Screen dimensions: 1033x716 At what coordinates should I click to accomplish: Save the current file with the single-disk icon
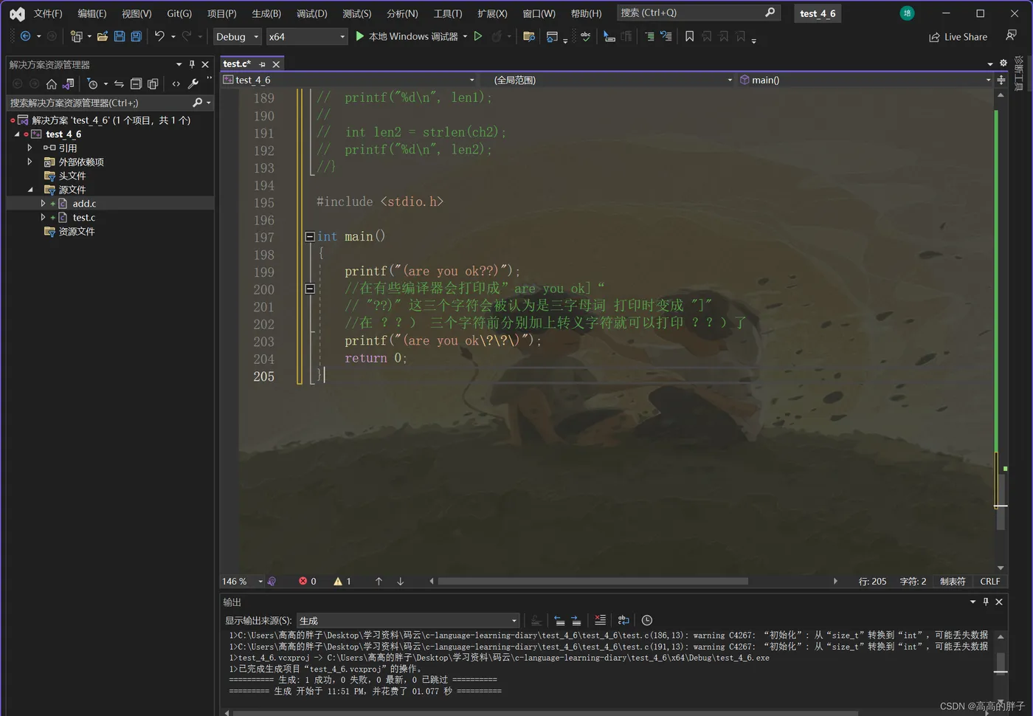[x=120, y=36]
